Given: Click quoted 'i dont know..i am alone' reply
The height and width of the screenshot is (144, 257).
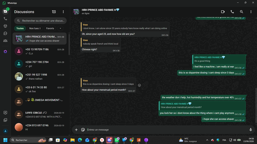Looking at the screenshot, I should [124, 26].
